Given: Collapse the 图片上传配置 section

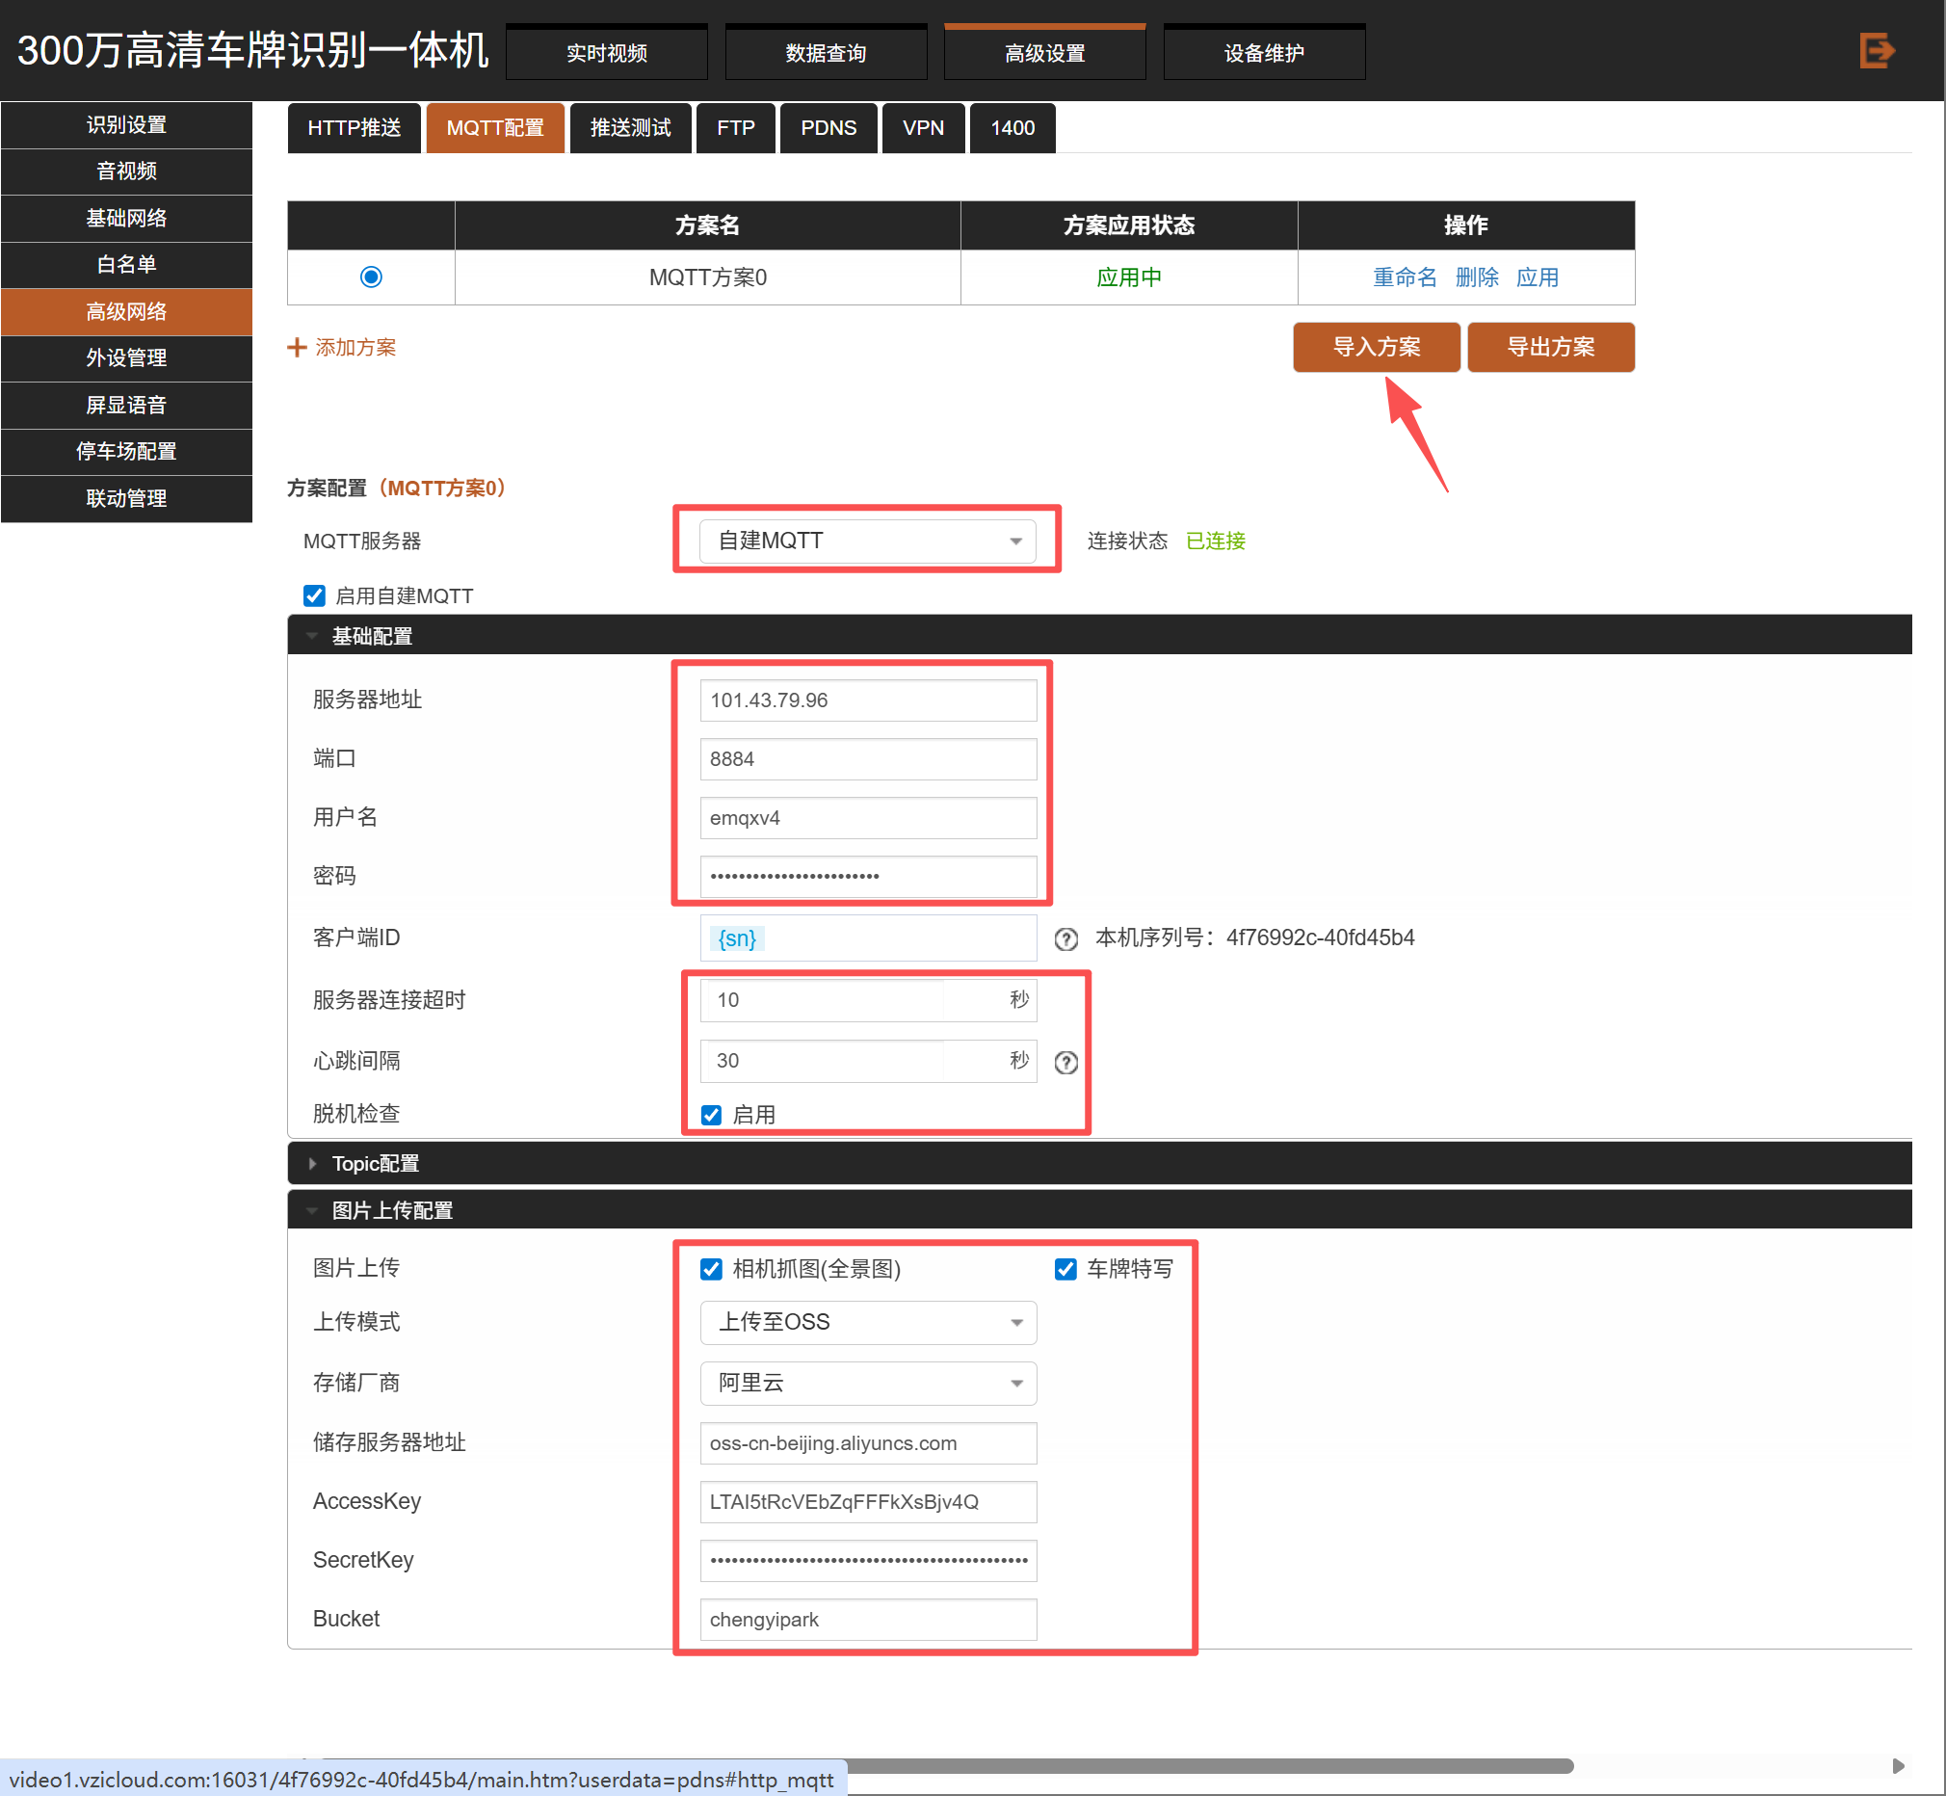Looking at the screenshot, I should pyautogui.click(x=312, y=1210).
